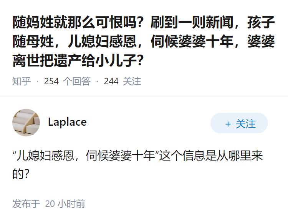Open the 关注 followers label beside 244
Viewport: 288px width, 223px height.
click(x=132, y=81)
